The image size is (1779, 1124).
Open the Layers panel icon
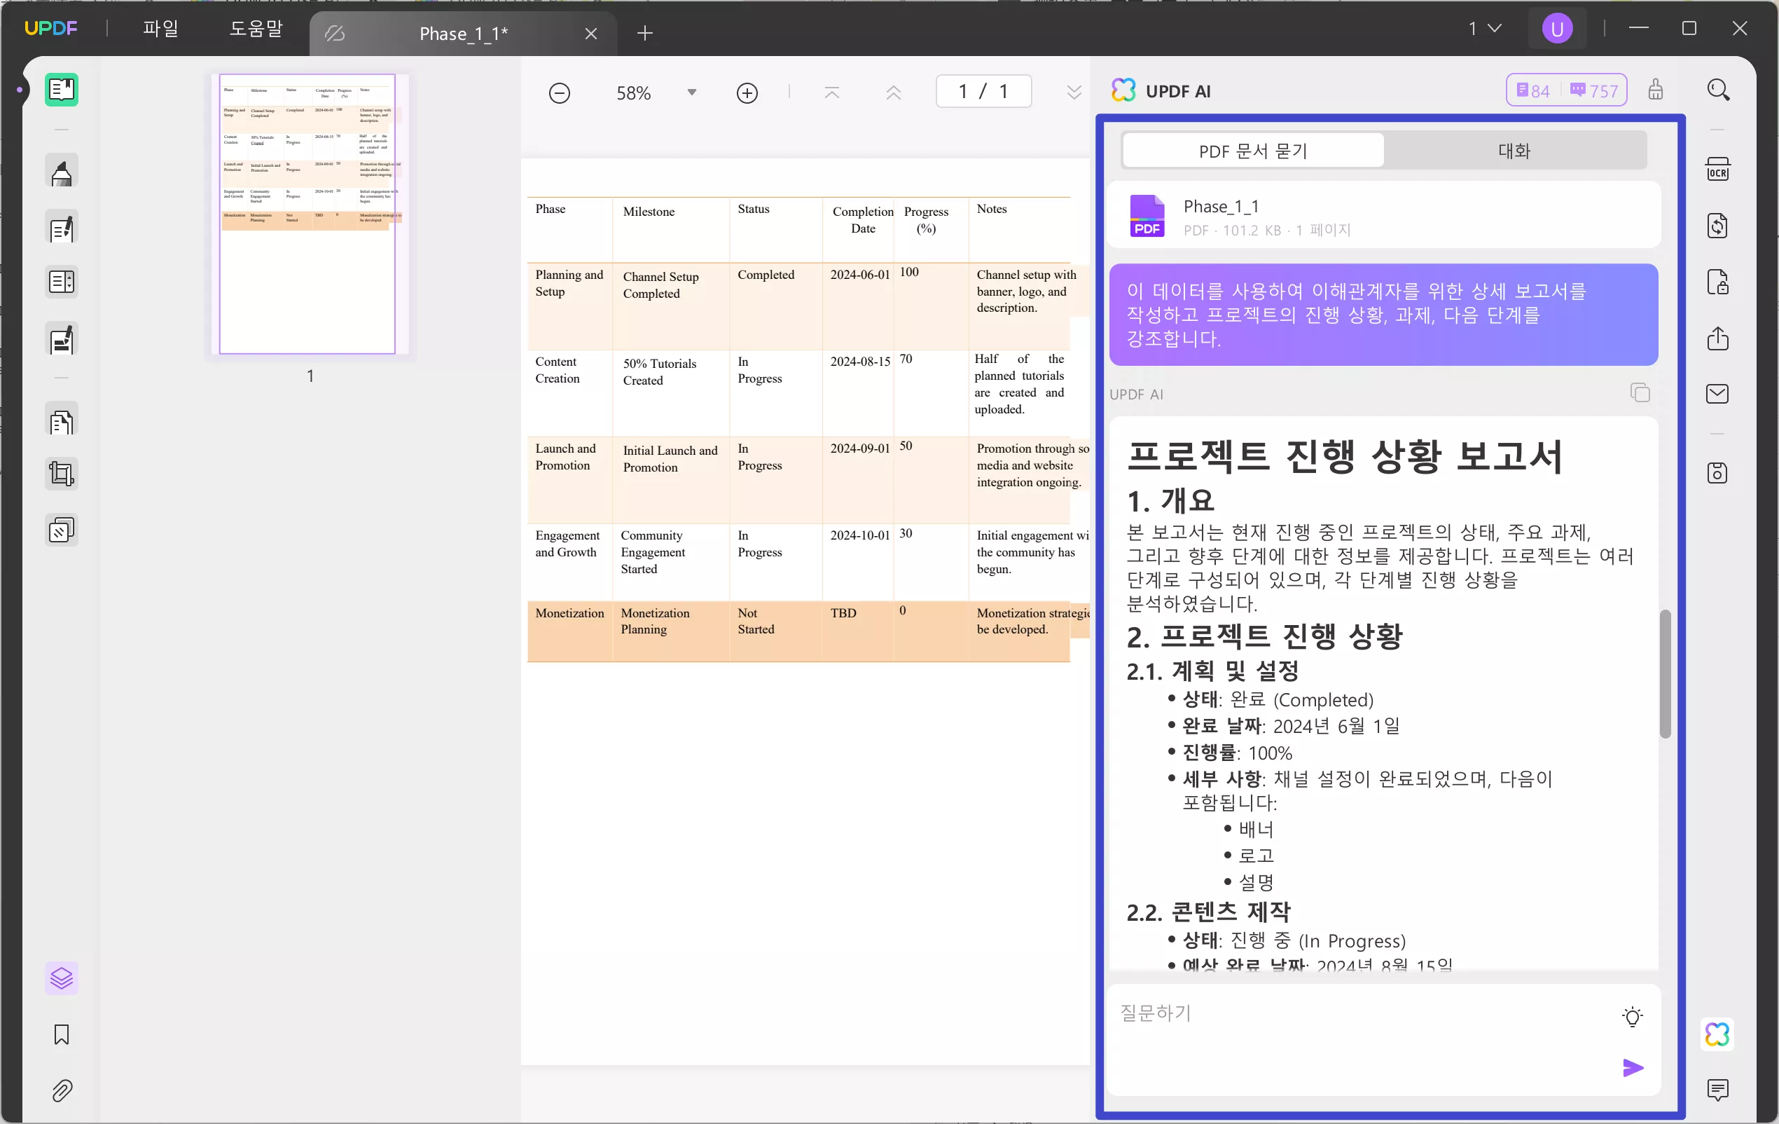[62, 978]
